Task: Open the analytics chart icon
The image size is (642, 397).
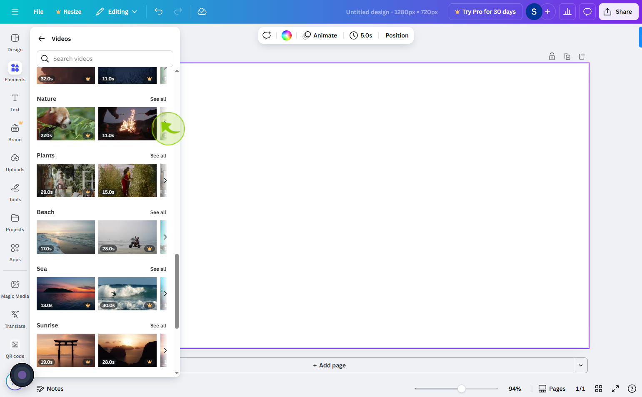Action: coord(567,12)
